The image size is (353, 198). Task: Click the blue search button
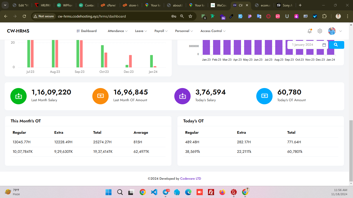pyautogui.click(x=336, y=45)
